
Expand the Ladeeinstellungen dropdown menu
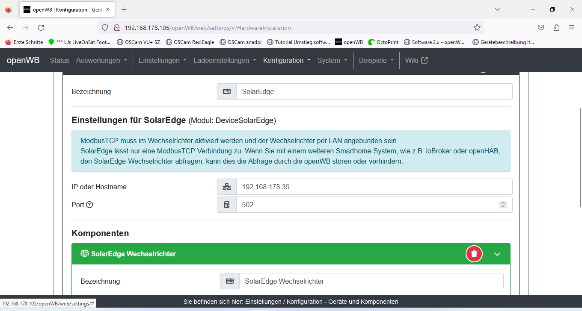click(225, 60)
